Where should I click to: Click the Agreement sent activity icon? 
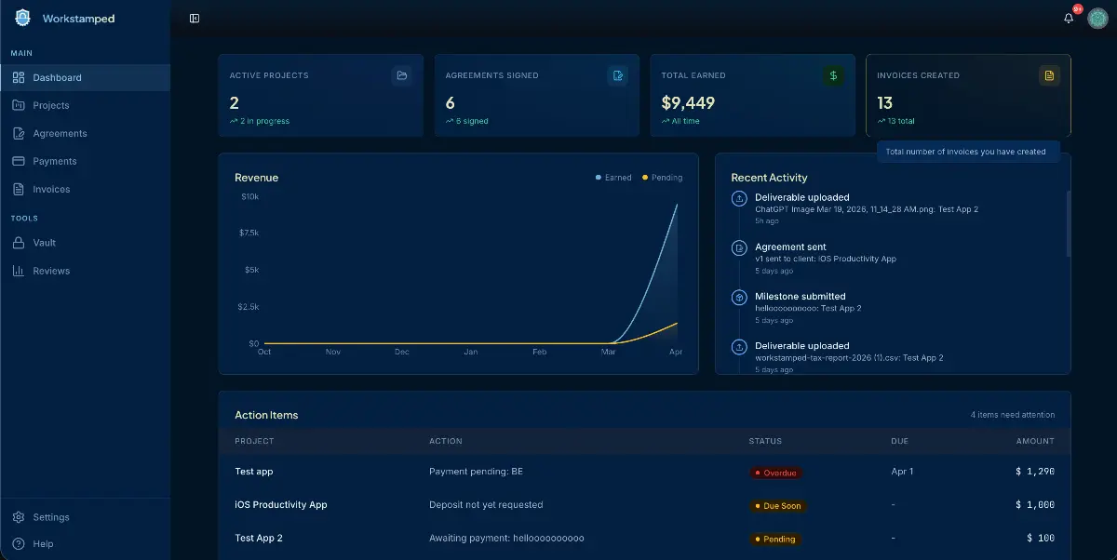point(739,247)
